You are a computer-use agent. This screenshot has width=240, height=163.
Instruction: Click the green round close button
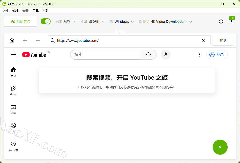tap(220, 147)
